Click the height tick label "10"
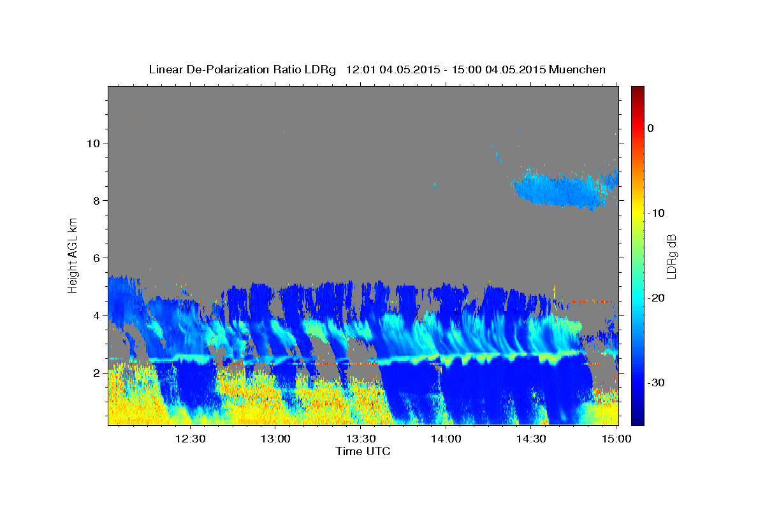765x510 pixels. (x=94, y=143)
